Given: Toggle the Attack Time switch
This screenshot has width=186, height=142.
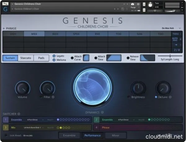Looking at the screenshot, I should (96, 58).
